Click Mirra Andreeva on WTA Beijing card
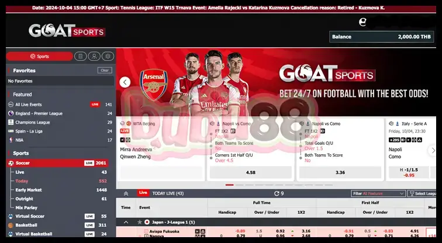Viewport: 442px width, 243px height. click(x=136, y=150)
